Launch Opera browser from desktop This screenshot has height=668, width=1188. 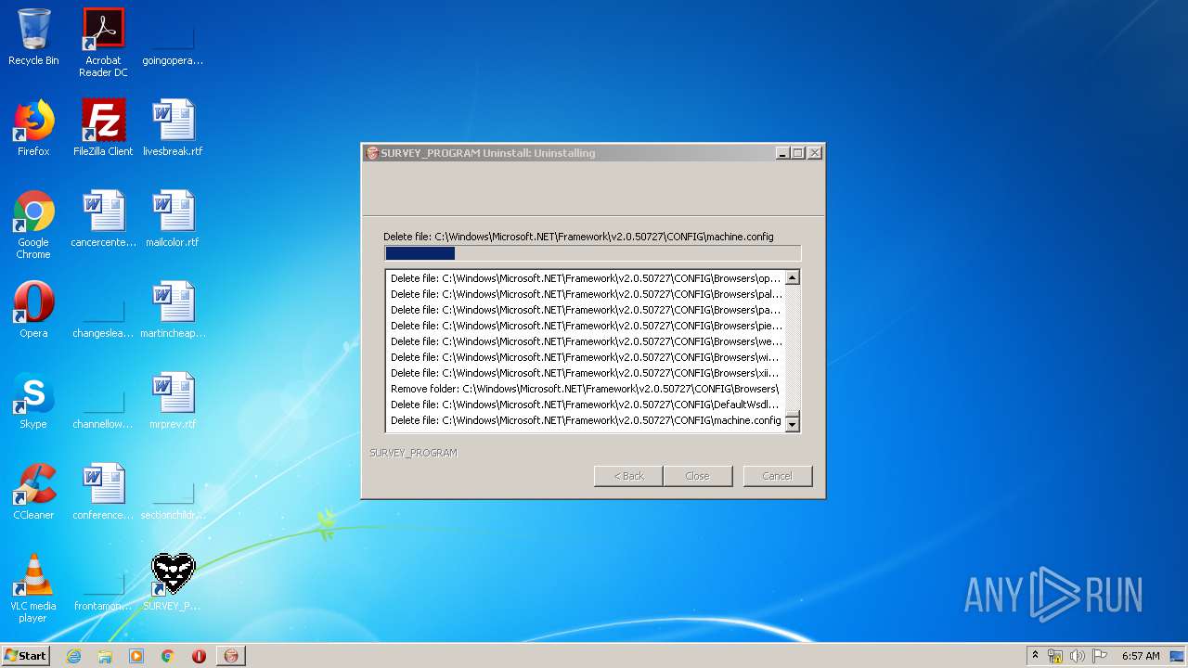tap(33, 310)
